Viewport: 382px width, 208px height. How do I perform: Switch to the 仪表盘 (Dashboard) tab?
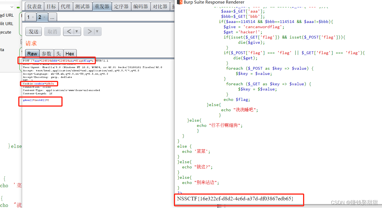pyautogui.click(x=34, y=6)
